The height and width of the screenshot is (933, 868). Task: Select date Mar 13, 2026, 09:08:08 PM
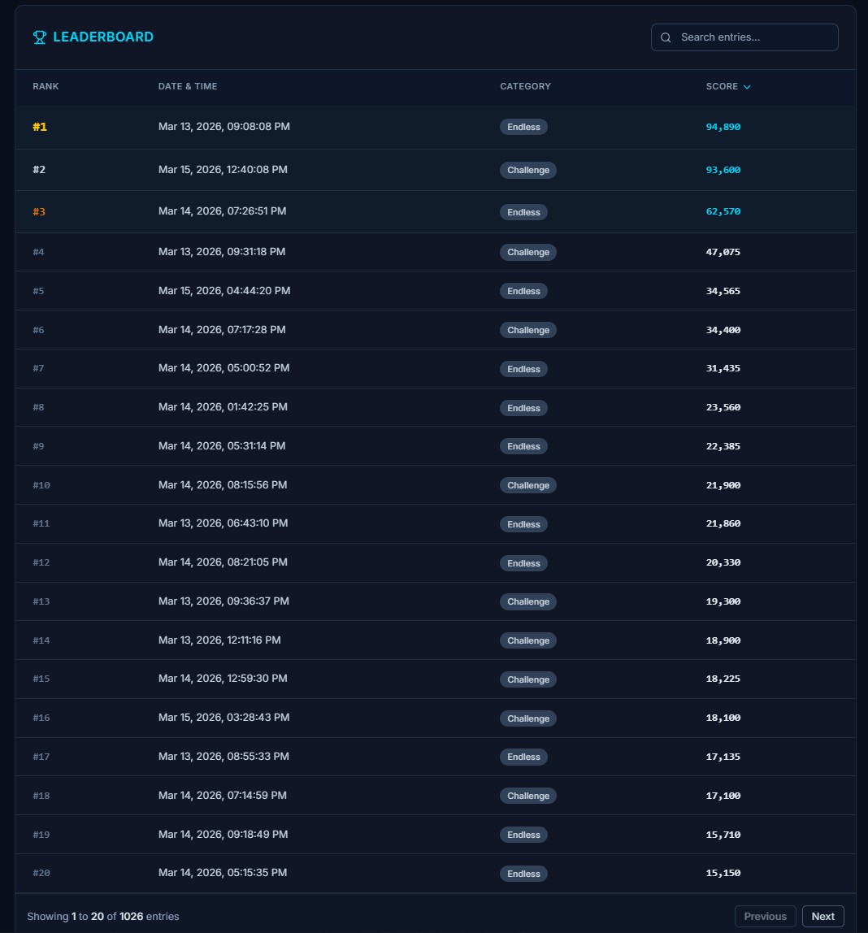click(224, 126)
